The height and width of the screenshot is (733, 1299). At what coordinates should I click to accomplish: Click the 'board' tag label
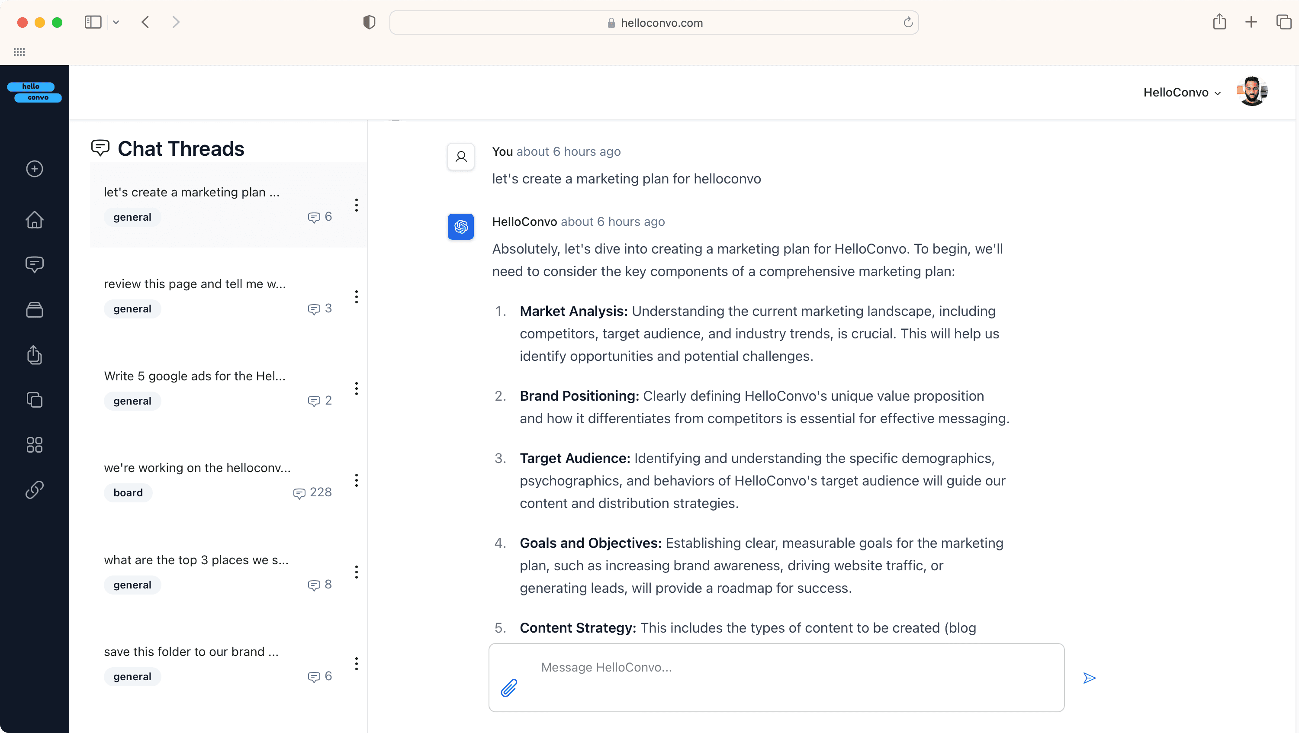click(x=128, y=492)
